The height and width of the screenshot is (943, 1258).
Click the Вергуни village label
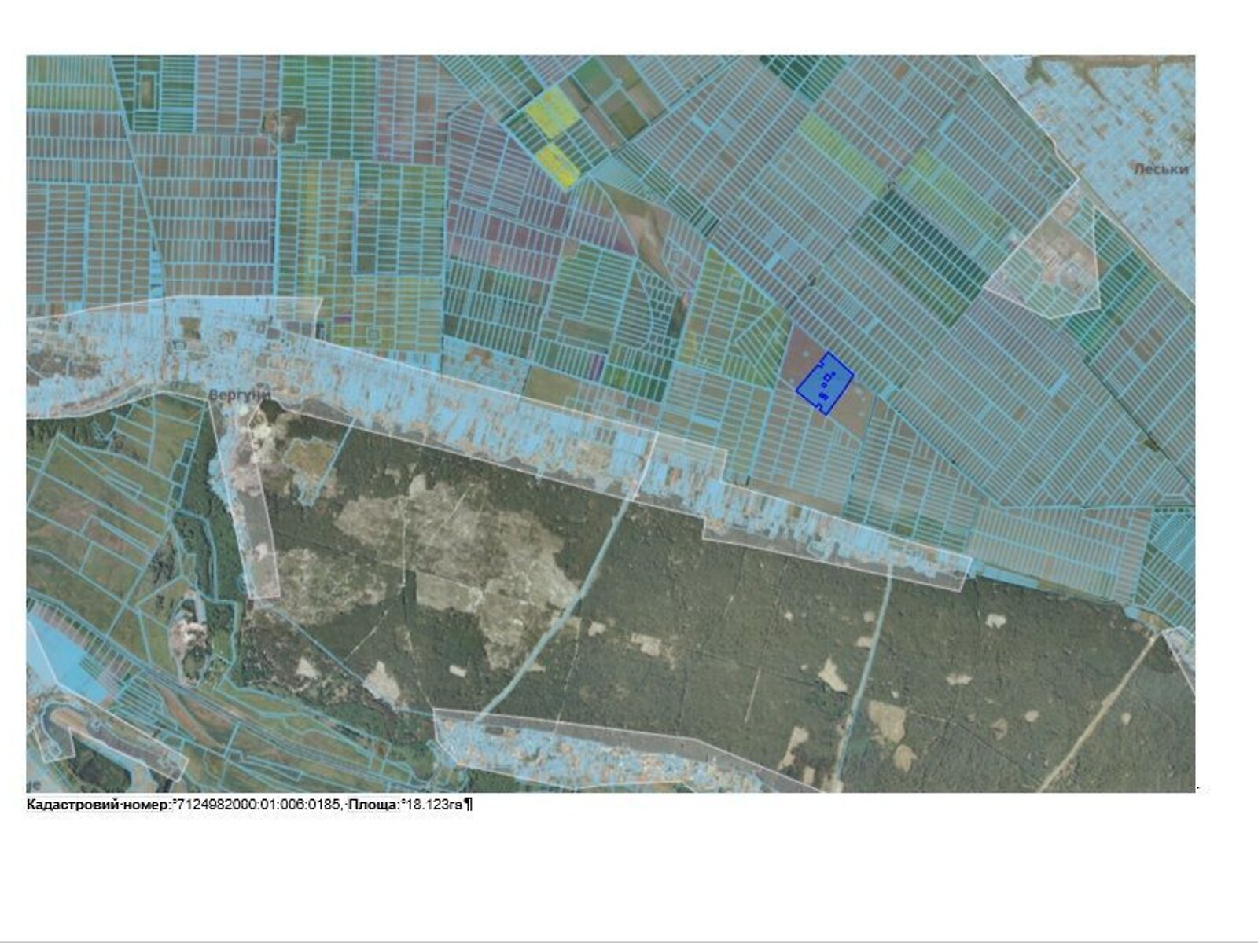pos(239,394)
